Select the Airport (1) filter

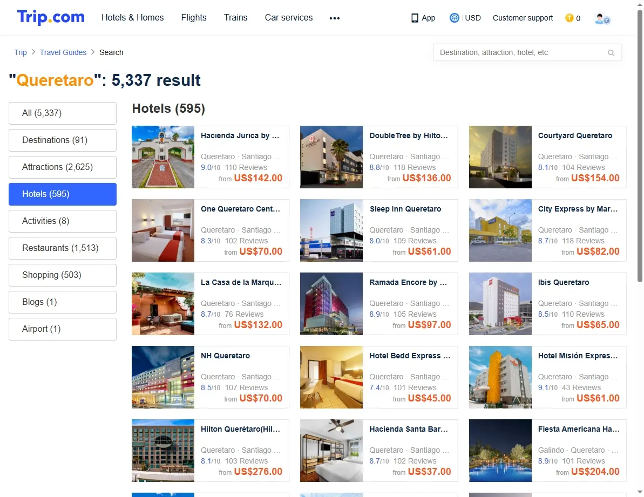[63, 329]
